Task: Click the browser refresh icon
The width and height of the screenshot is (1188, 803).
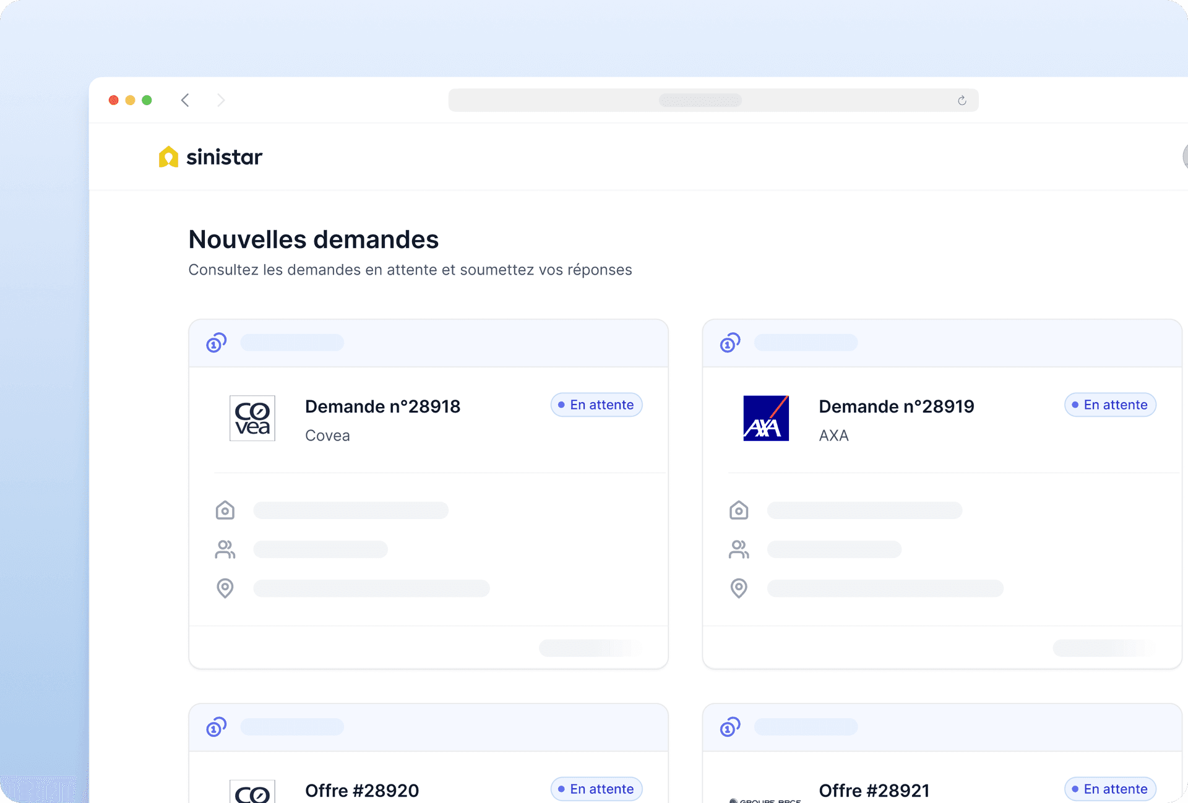Action: pos(962,100)
